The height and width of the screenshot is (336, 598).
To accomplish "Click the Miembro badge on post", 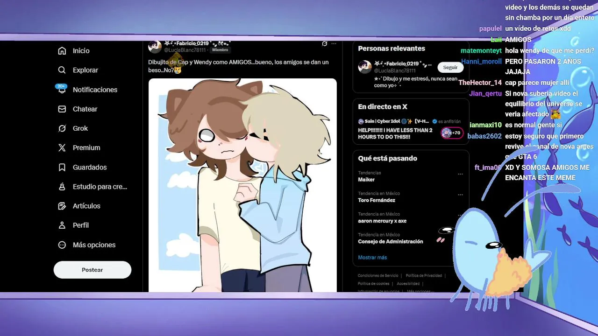I will click(x=220, y=50).
